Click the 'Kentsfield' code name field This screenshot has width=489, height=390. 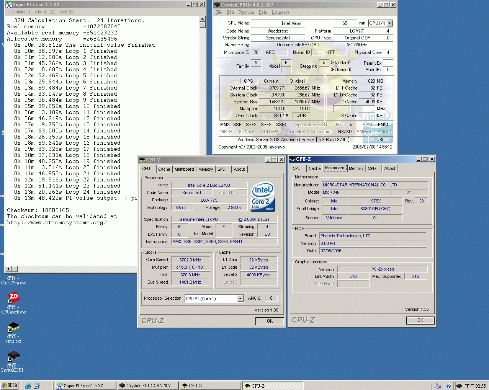click(191, 193)
